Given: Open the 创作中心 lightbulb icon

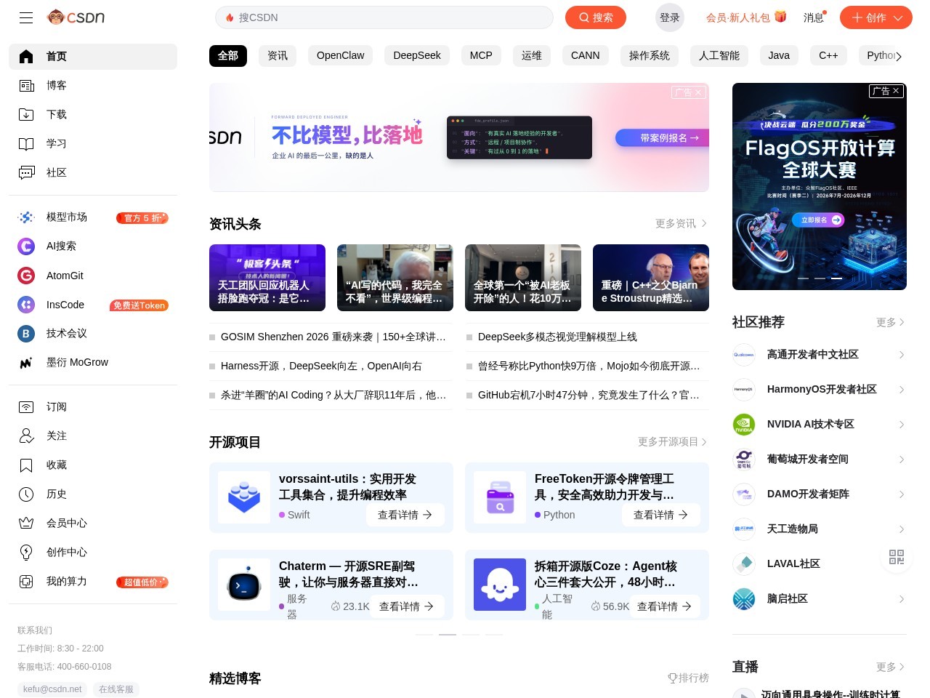Looking at the screenshot, I should pyautogui.click(x=26, y=552).
